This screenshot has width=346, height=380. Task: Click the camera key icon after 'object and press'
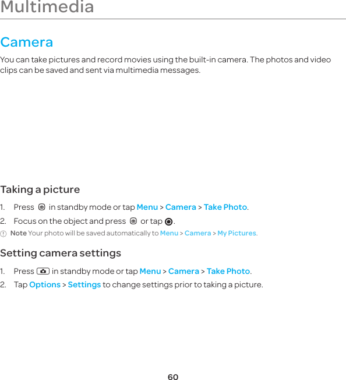click(133, 221)
